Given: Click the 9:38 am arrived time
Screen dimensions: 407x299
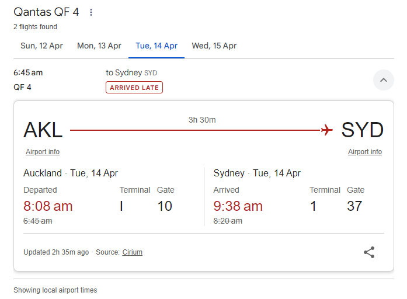Looking at the screenshot, I should [x=238, y=206].
